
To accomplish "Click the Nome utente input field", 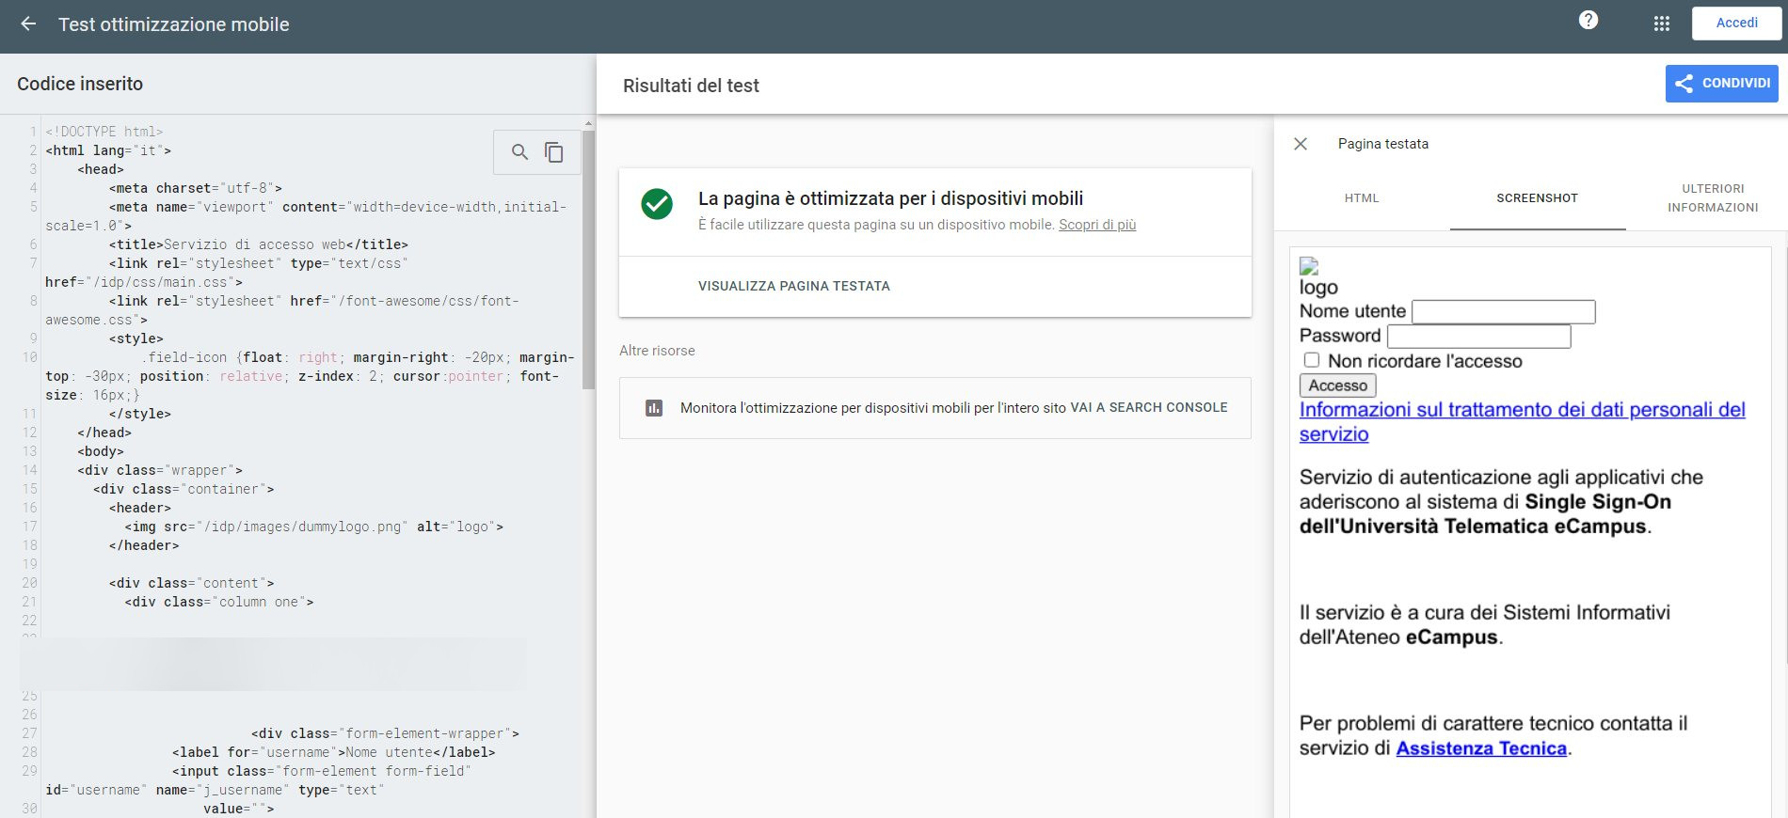I will click(x=1504, y=312).
